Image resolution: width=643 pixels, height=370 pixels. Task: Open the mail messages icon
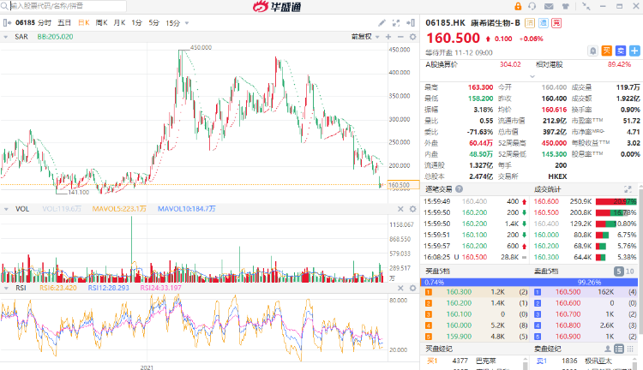pos(549,6)
